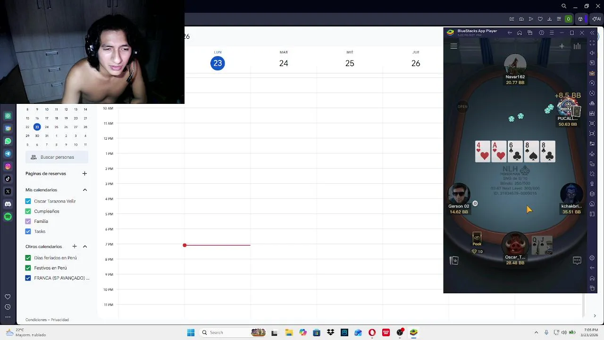This screenshot has width=604, height=340.
Task: Open the BlueStacks taskbar icon
Action: 413,332
